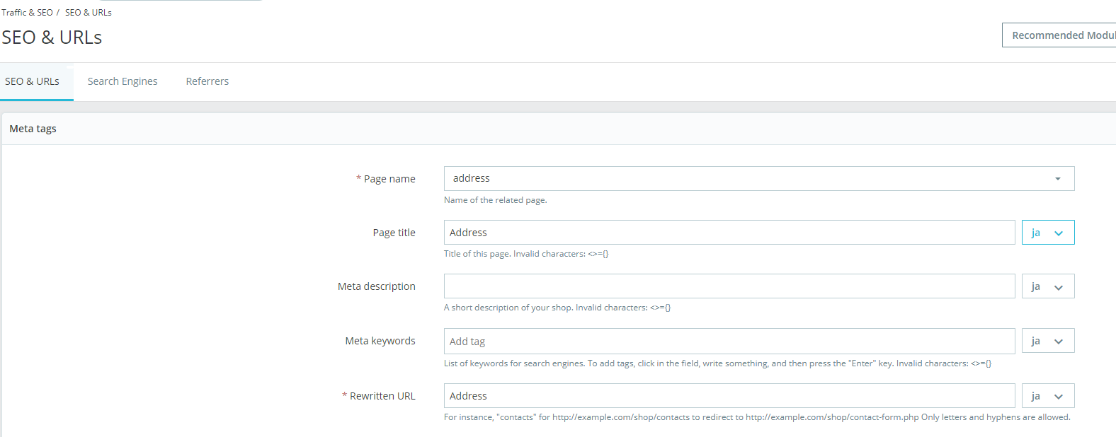Open language selector next to Meta description

[x=1048, y=286]
